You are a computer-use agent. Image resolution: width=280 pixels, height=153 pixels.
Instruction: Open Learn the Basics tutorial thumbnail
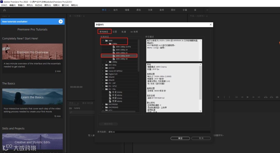tap(32, 96)
